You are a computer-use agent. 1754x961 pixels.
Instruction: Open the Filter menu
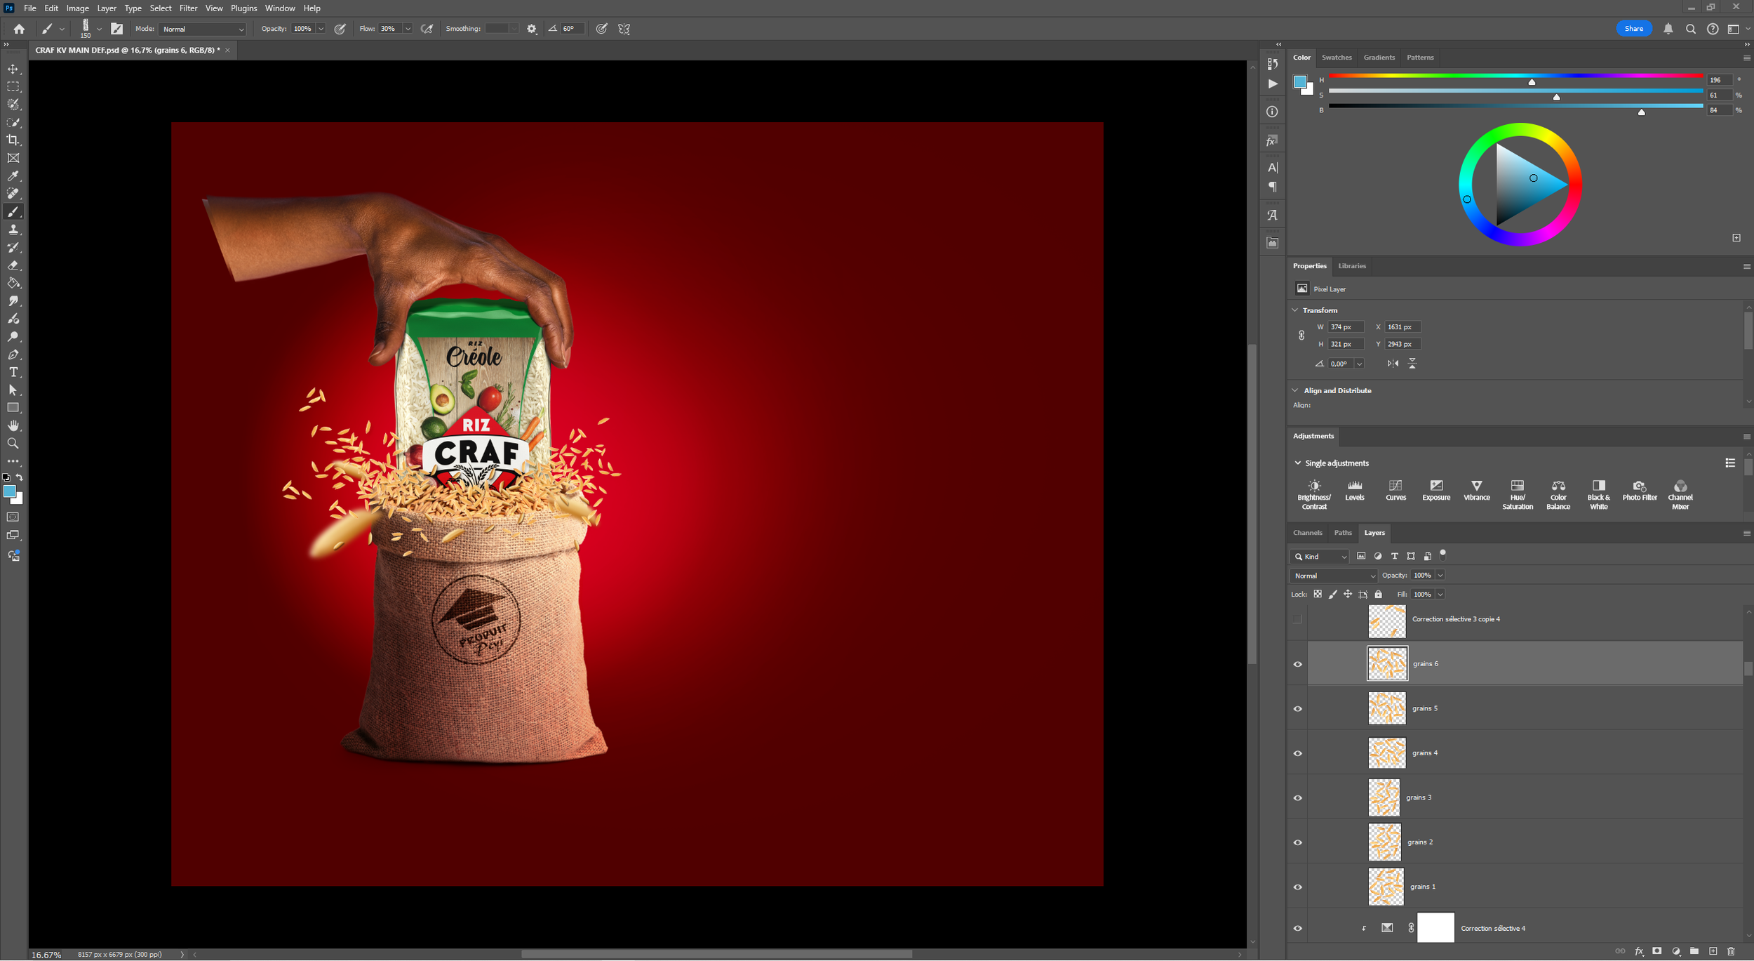[x=188, y=8]
